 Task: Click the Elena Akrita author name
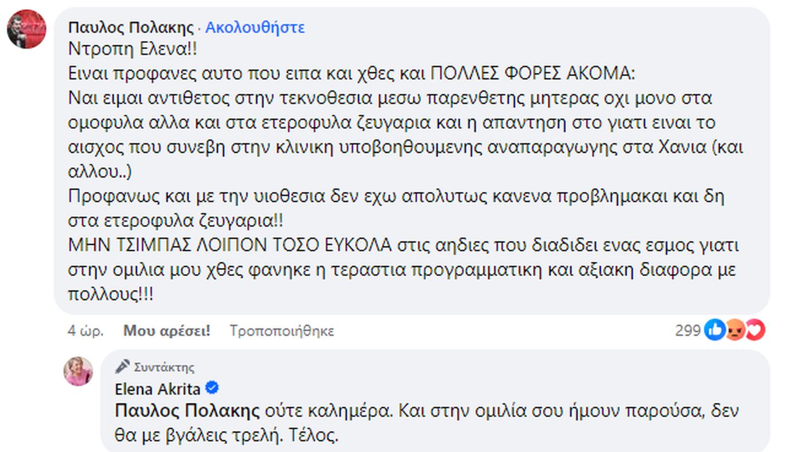pos(158,390)
